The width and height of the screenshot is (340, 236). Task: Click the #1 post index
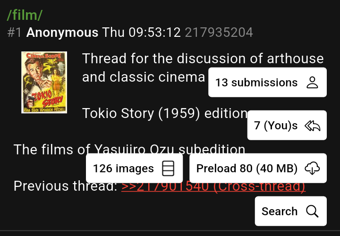pos(14,33)
